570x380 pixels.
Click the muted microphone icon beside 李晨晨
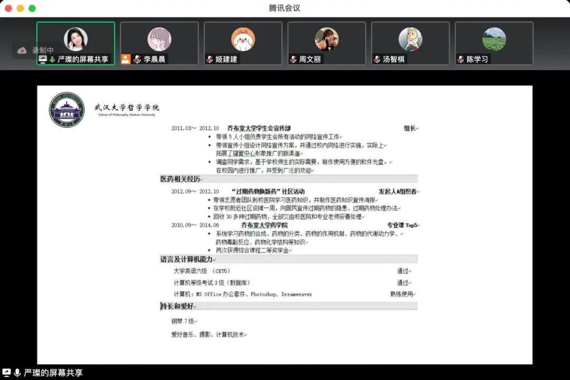(137, 60)
